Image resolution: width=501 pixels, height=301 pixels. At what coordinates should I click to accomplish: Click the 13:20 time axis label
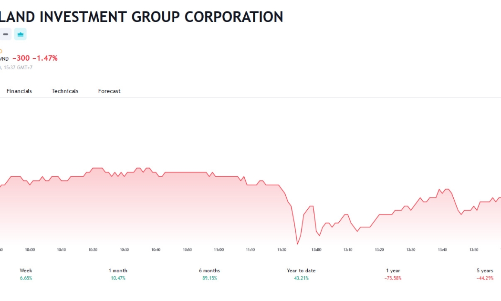tap(379, 250)
